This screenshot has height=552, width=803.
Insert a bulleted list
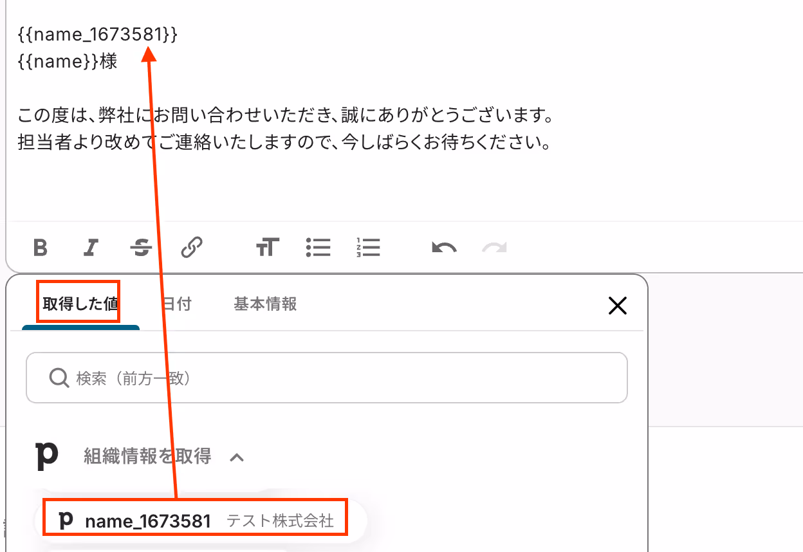pos(318,247)
